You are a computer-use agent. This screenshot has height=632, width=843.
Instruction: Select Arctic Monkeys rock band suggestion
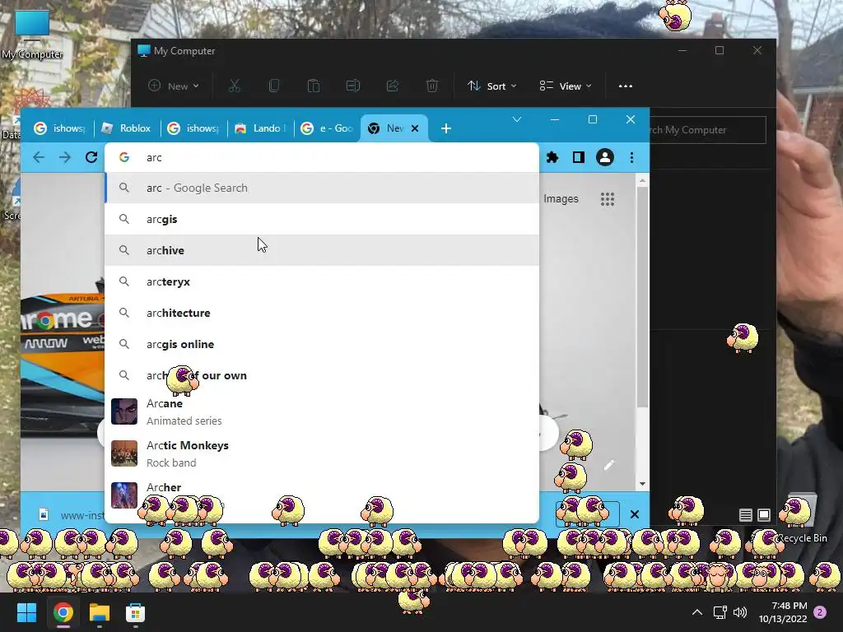(x=322, y=453)
